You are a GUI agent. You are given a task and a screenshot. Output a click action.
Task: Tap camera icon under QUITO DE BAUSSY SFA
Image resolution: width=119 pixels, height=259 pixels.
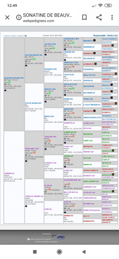click(x=26, y=65)
